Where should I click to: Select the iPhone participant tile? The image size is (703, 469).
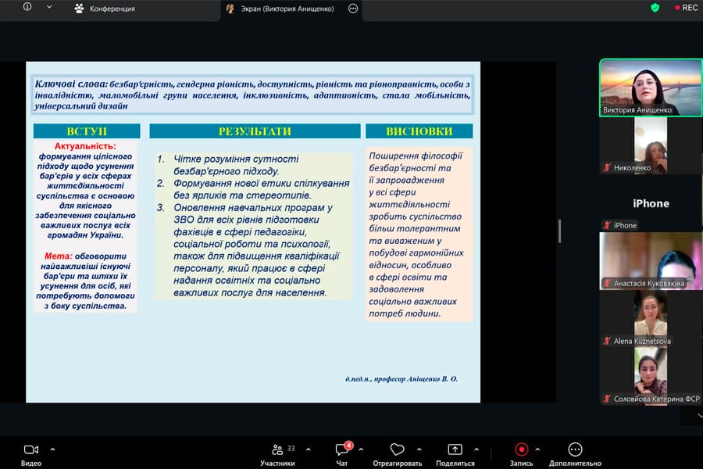click(651, 203)
